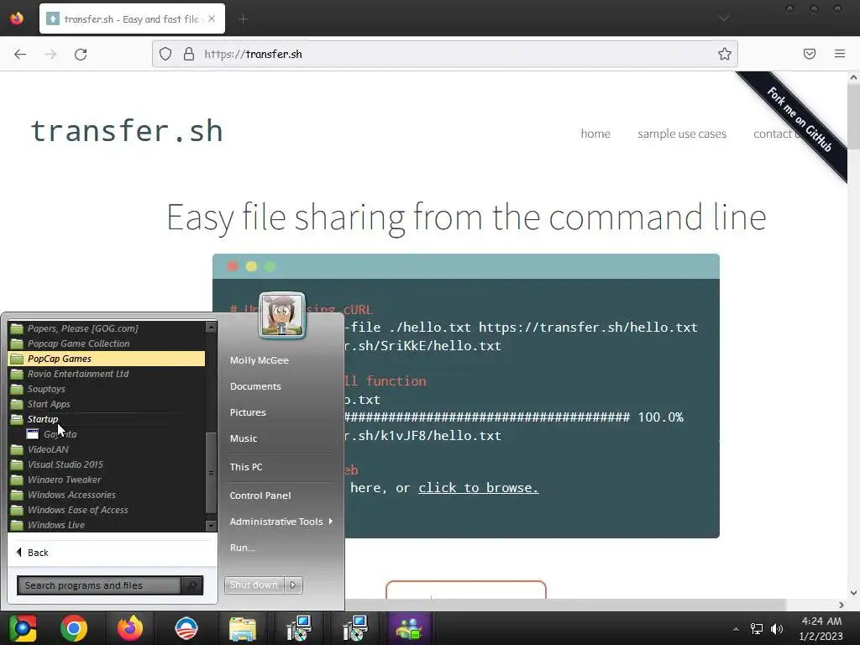The image size is (860, 645).
Task: Open the user account picture in start menu
Action: pyautogui.click(x=282, y=316)
